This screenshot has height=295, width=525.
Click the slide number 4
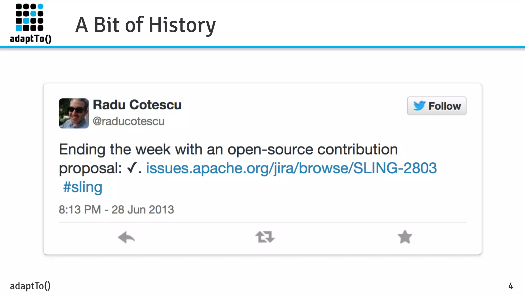coord(511,286)
